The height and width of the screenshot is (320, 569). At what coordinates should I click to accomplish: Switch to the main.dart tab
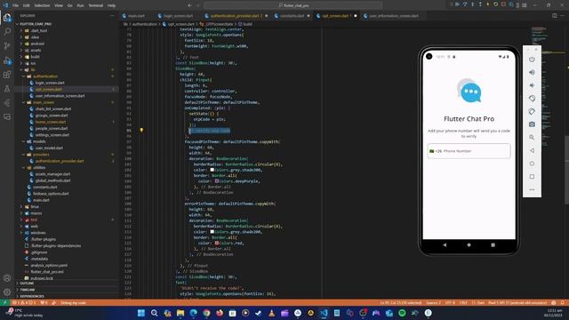(136, 16)
